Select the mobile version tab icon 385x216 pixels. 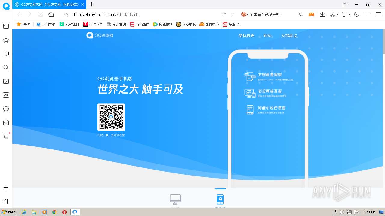[x=220, y=199]
